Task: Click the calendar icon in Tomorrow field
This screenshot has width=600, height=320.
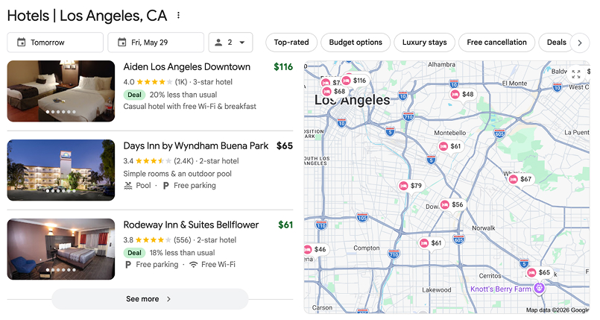Action: click(x=22, y=43)
